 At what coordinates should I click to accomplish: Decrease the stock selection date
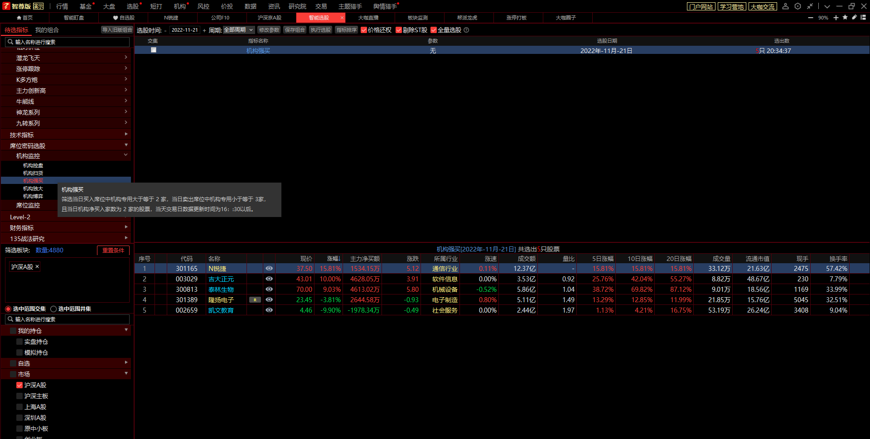[165, 30]
